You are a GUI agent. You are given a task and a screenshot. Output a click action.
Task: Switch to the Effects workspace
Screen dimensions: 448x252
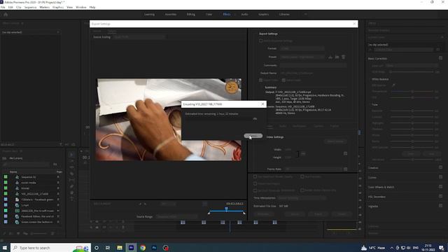[227, 14]
